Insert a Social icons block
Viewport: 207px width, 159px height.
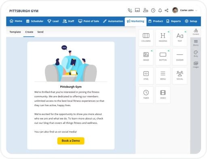point(180,76)
